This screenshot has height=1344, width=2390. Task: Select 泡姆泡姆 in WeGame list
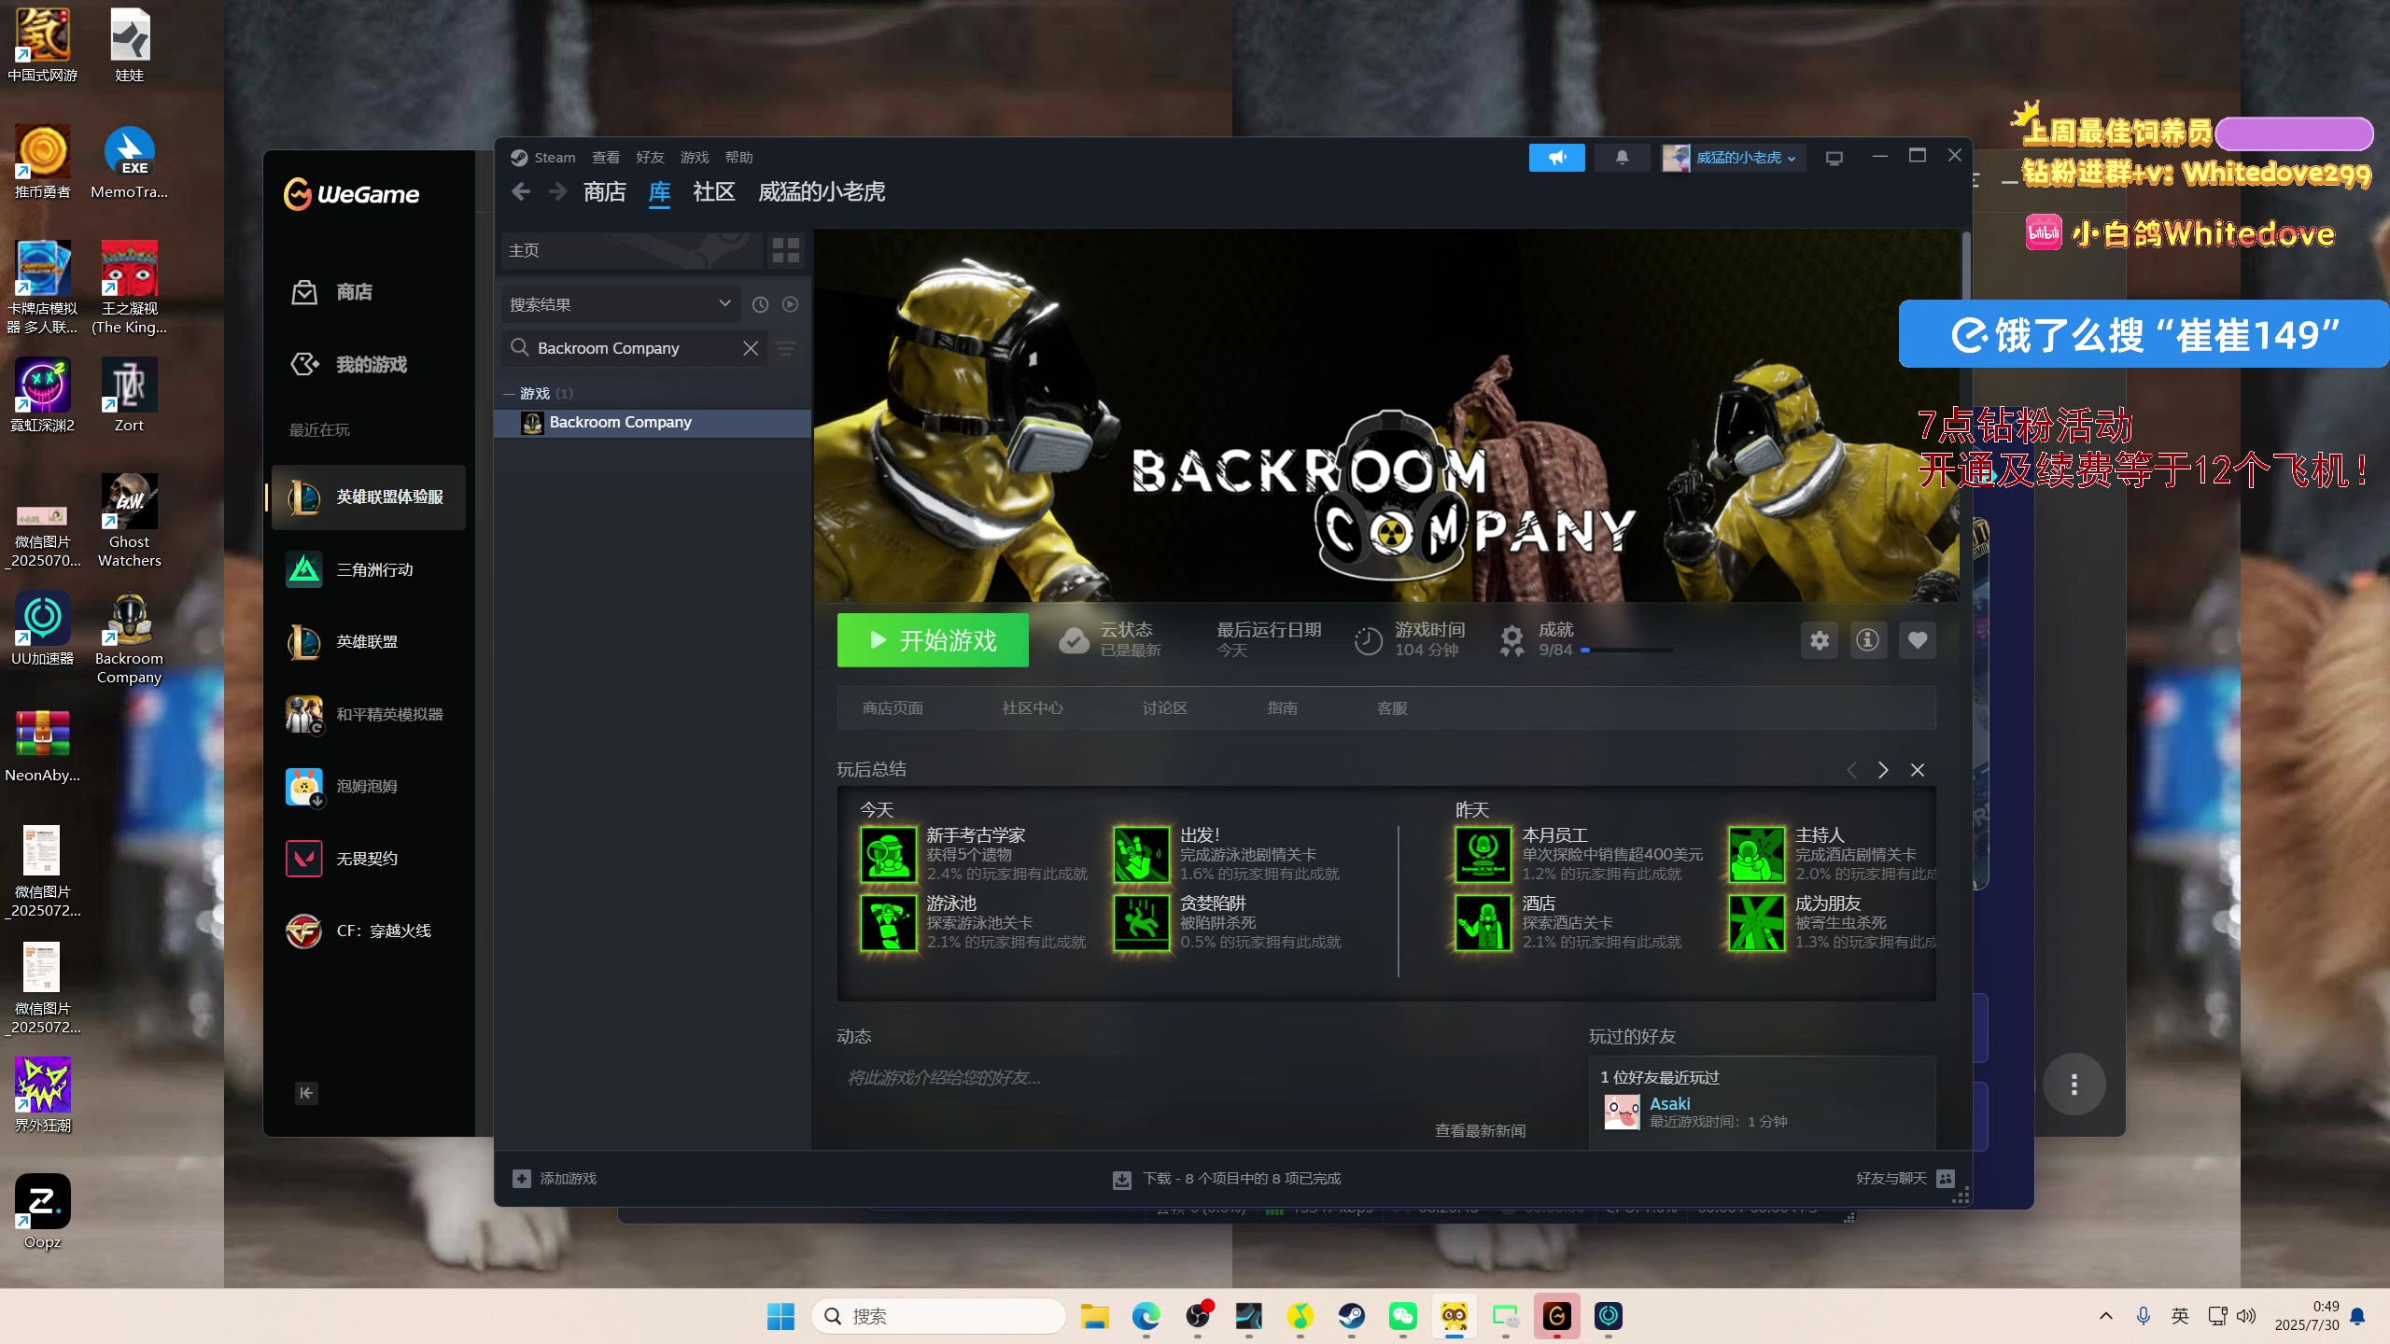[369, 786]
